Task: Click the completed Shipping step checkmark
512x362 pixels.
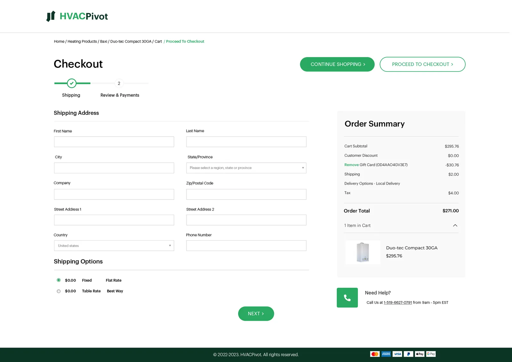Action: coord(72,83)
